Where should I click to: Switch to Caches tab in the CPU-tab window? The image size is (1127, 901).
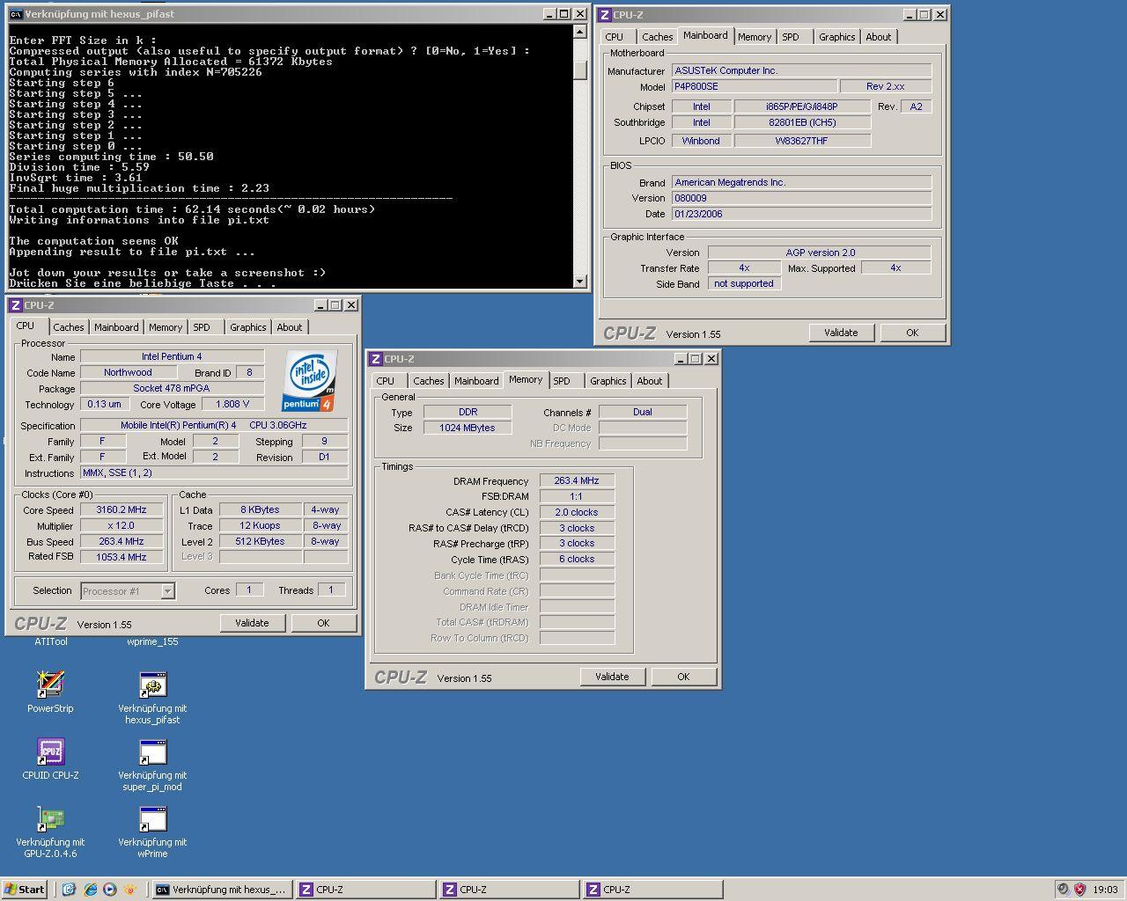pyautogui.click(x=68, y=327)
